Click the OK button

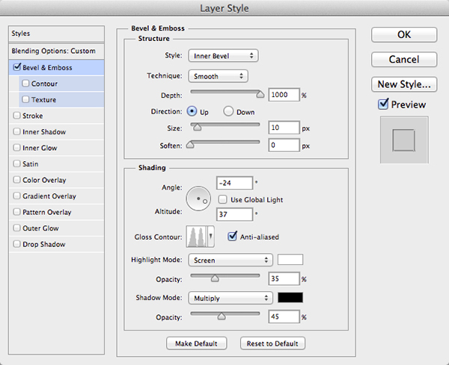(x=403, y=35)
